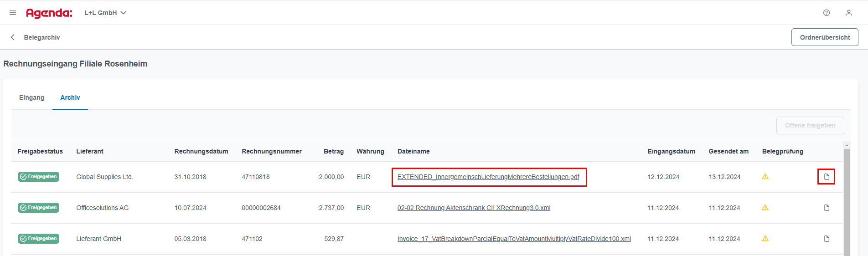
Task: Click invoice number 00000002684
Action: (x=261, y=208)
